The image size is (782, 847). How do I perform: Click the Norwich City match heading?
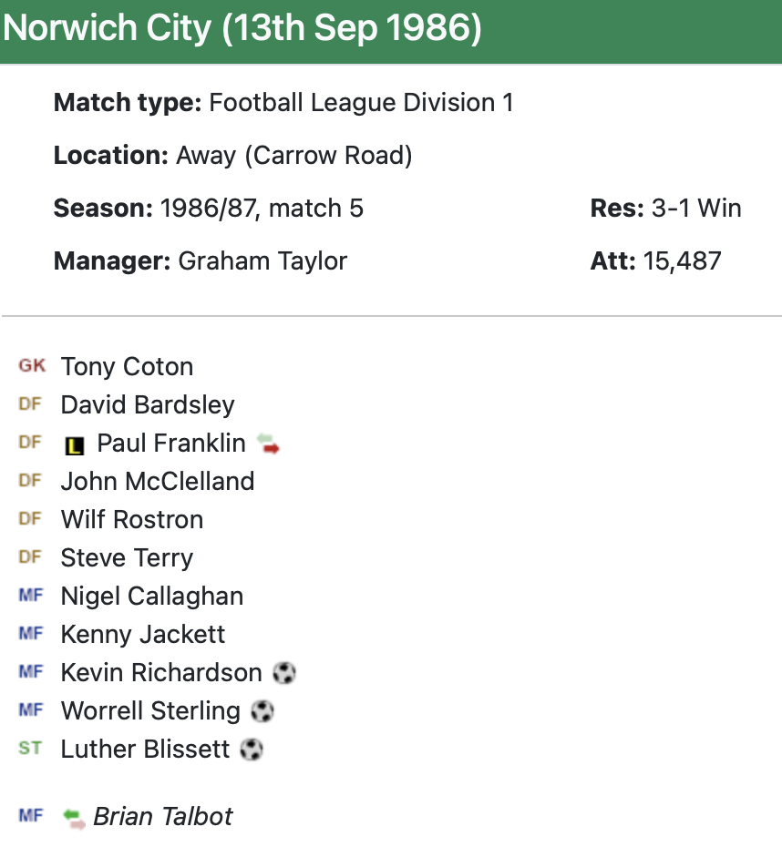[242, 29]
